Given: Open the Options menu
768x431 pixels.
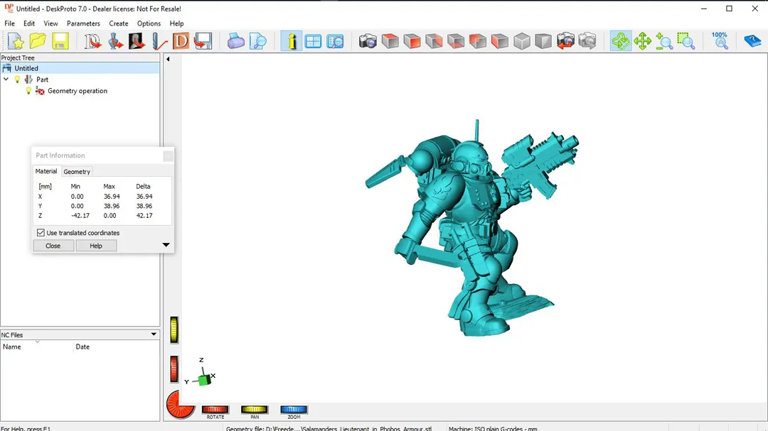Looking at the screenshot, I should click(149, 23).
